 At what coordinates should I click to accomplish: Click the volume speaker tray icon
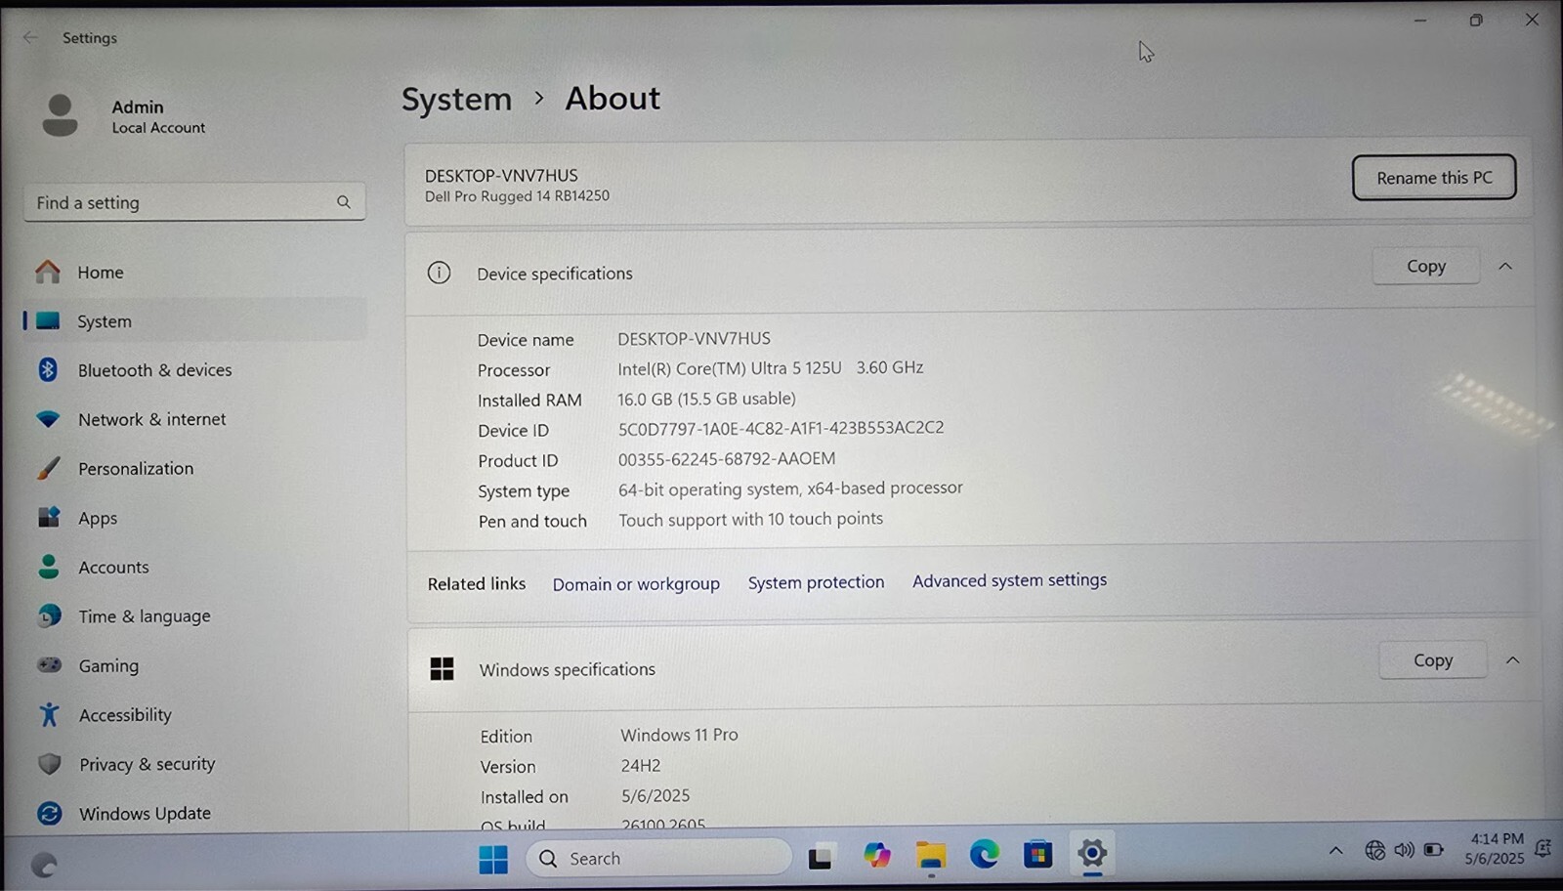pyautogui.click(x=1404, y=850)
